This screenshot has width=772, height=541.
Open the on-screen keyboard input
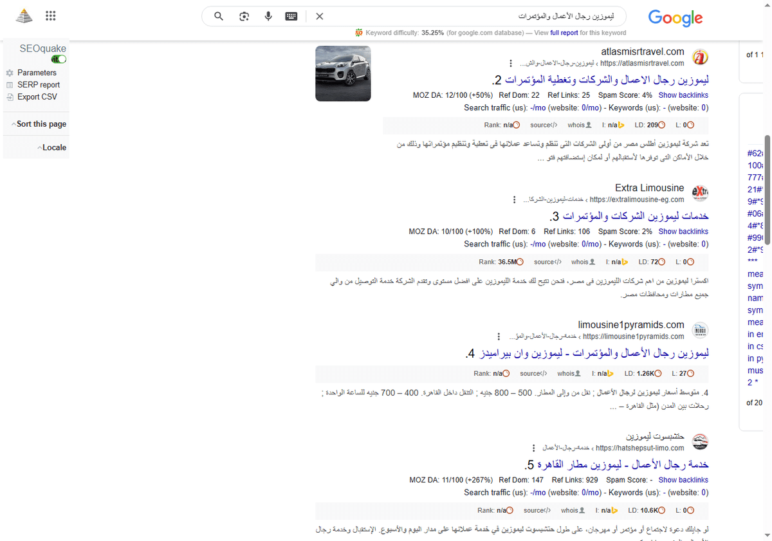click(x=291, y=16)
